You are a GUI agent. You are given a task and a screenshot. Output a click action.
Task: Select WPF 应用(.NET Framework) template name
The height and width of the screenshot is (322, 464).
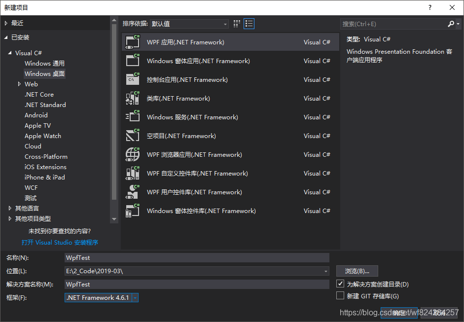(185, 42)
